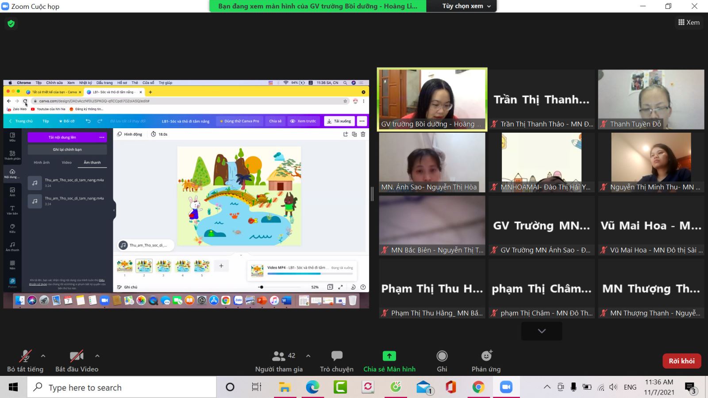708x398 pixels.
Task: Click the red Rời khỏi button
Action: coord(681,361)
